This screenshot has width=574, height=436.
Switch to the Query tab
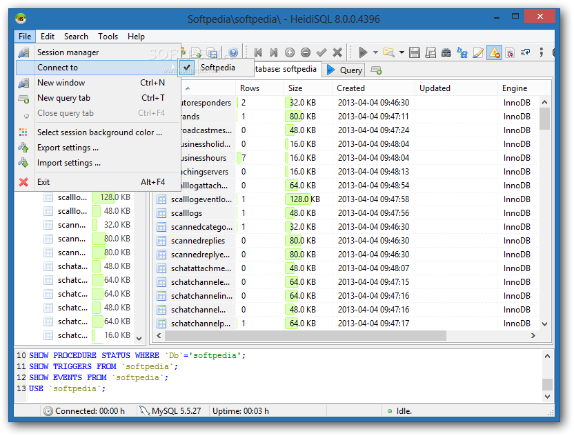pos(344,70)
